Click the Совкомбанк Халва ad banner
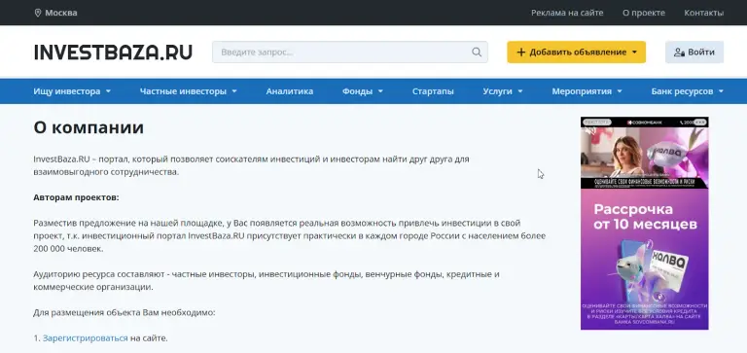 (x=644, y=223)
